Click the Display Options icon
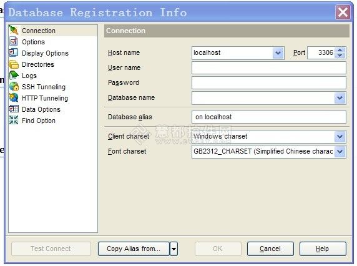The width and height of the screenshot is (357, 266). point(14,52)
